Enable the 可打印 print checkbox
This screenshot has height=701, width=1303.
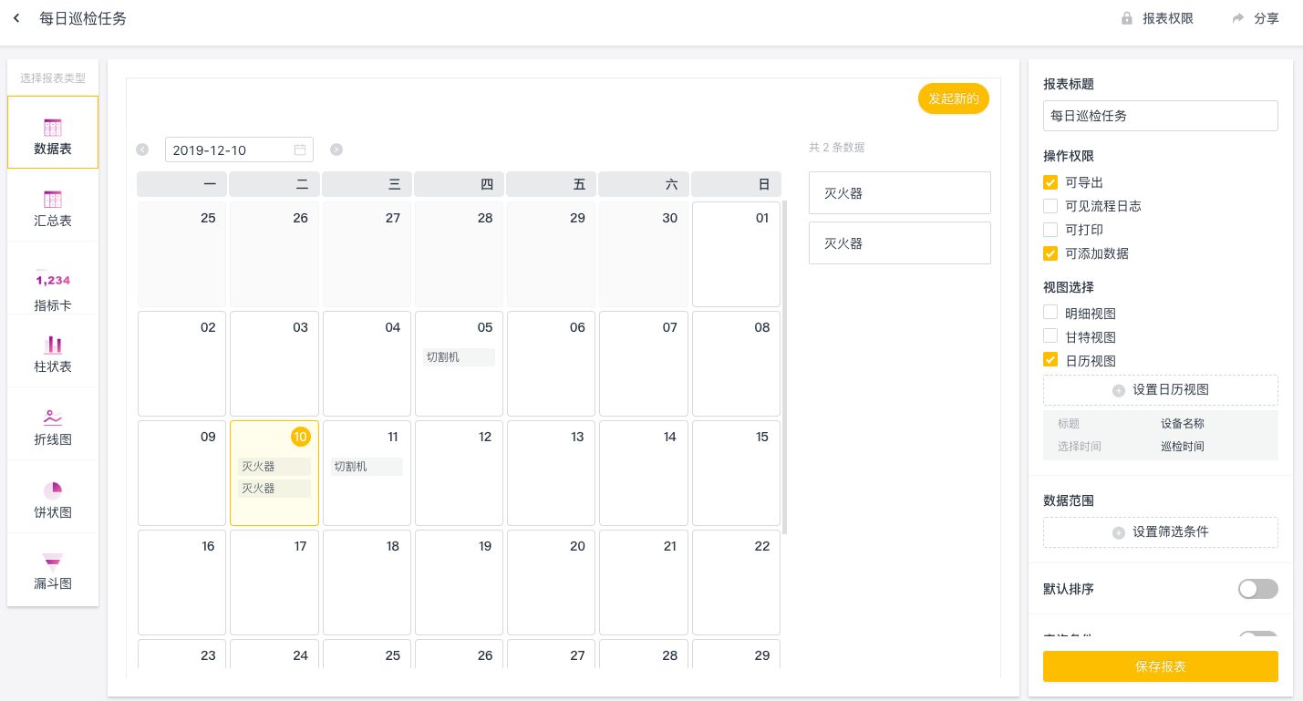point(1050,230)
